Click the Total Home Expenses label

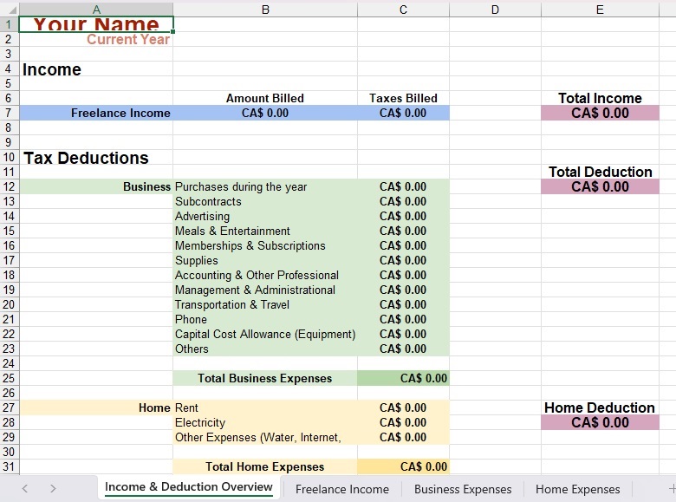pyautogui.click(x=265, y=466)
